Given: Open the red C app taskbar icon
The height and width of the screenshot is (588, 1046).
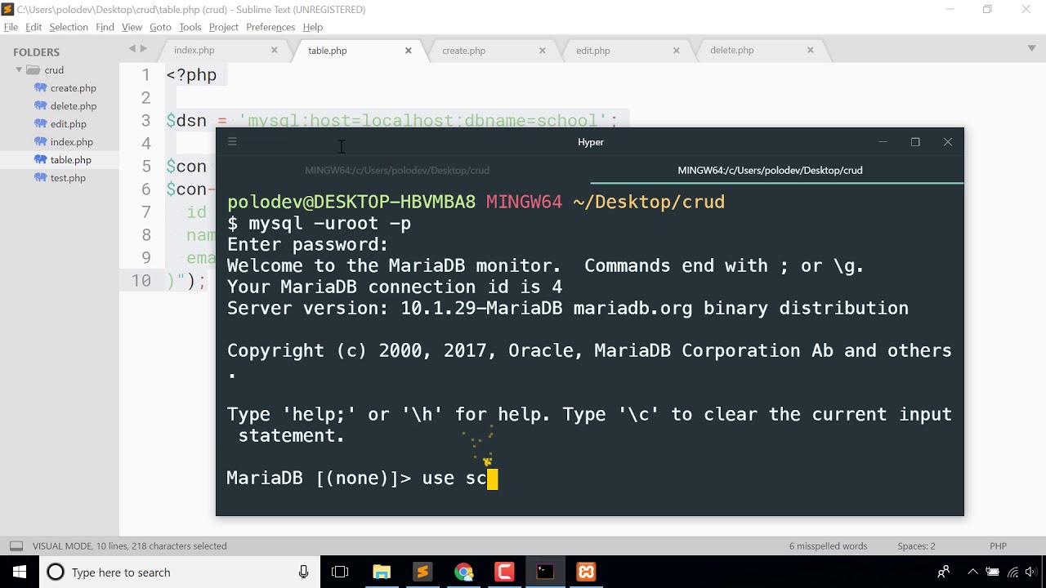Looking at the screenshot, I should pos(504,572).
